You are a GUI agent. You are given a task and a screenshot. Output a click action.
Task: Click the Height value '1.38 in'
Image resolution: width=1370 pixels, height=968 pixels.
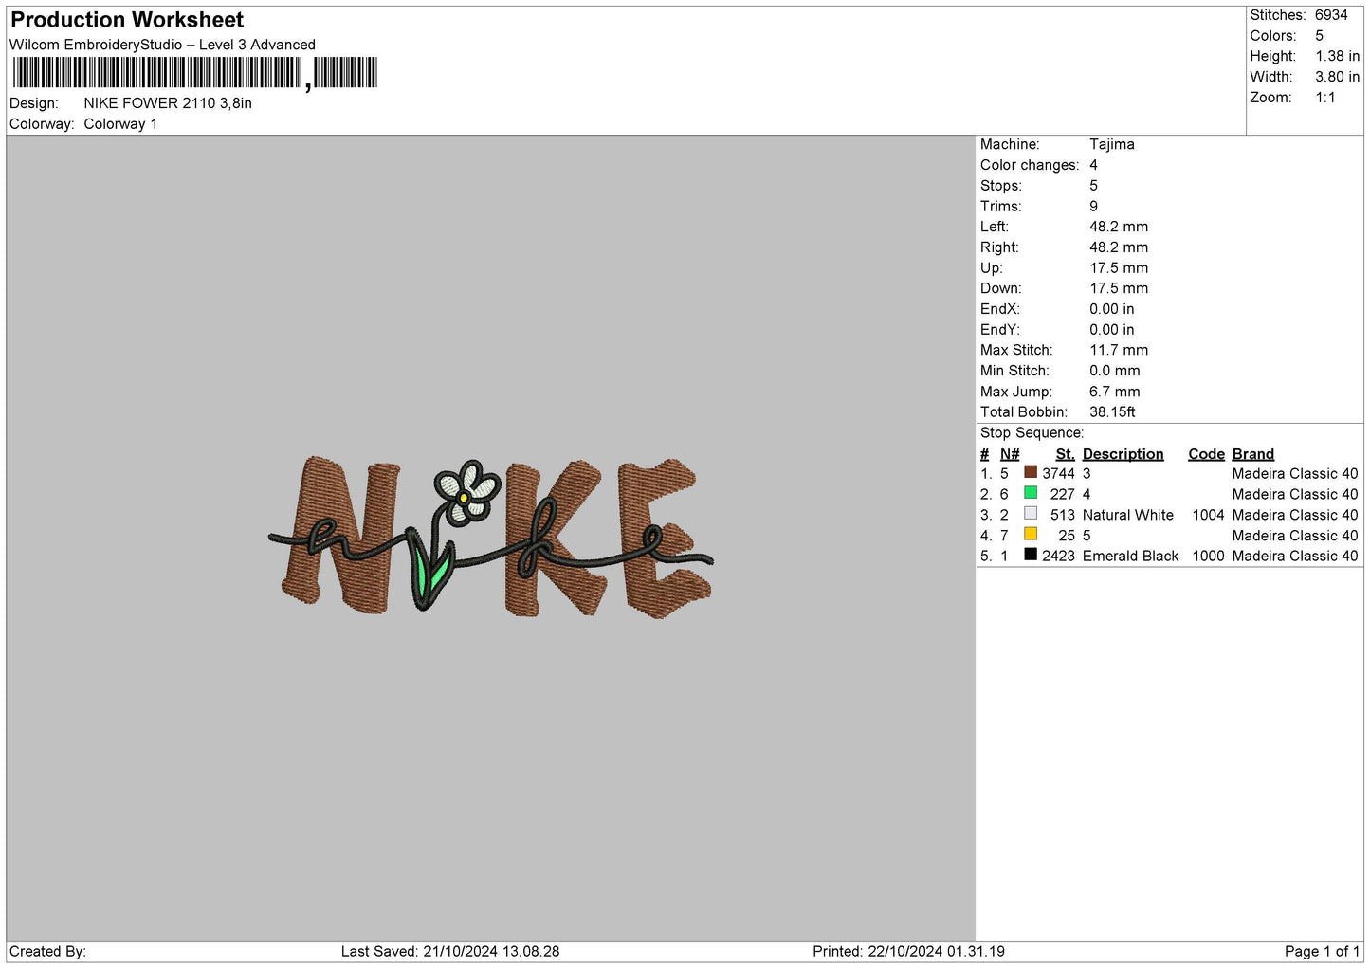1337,57
